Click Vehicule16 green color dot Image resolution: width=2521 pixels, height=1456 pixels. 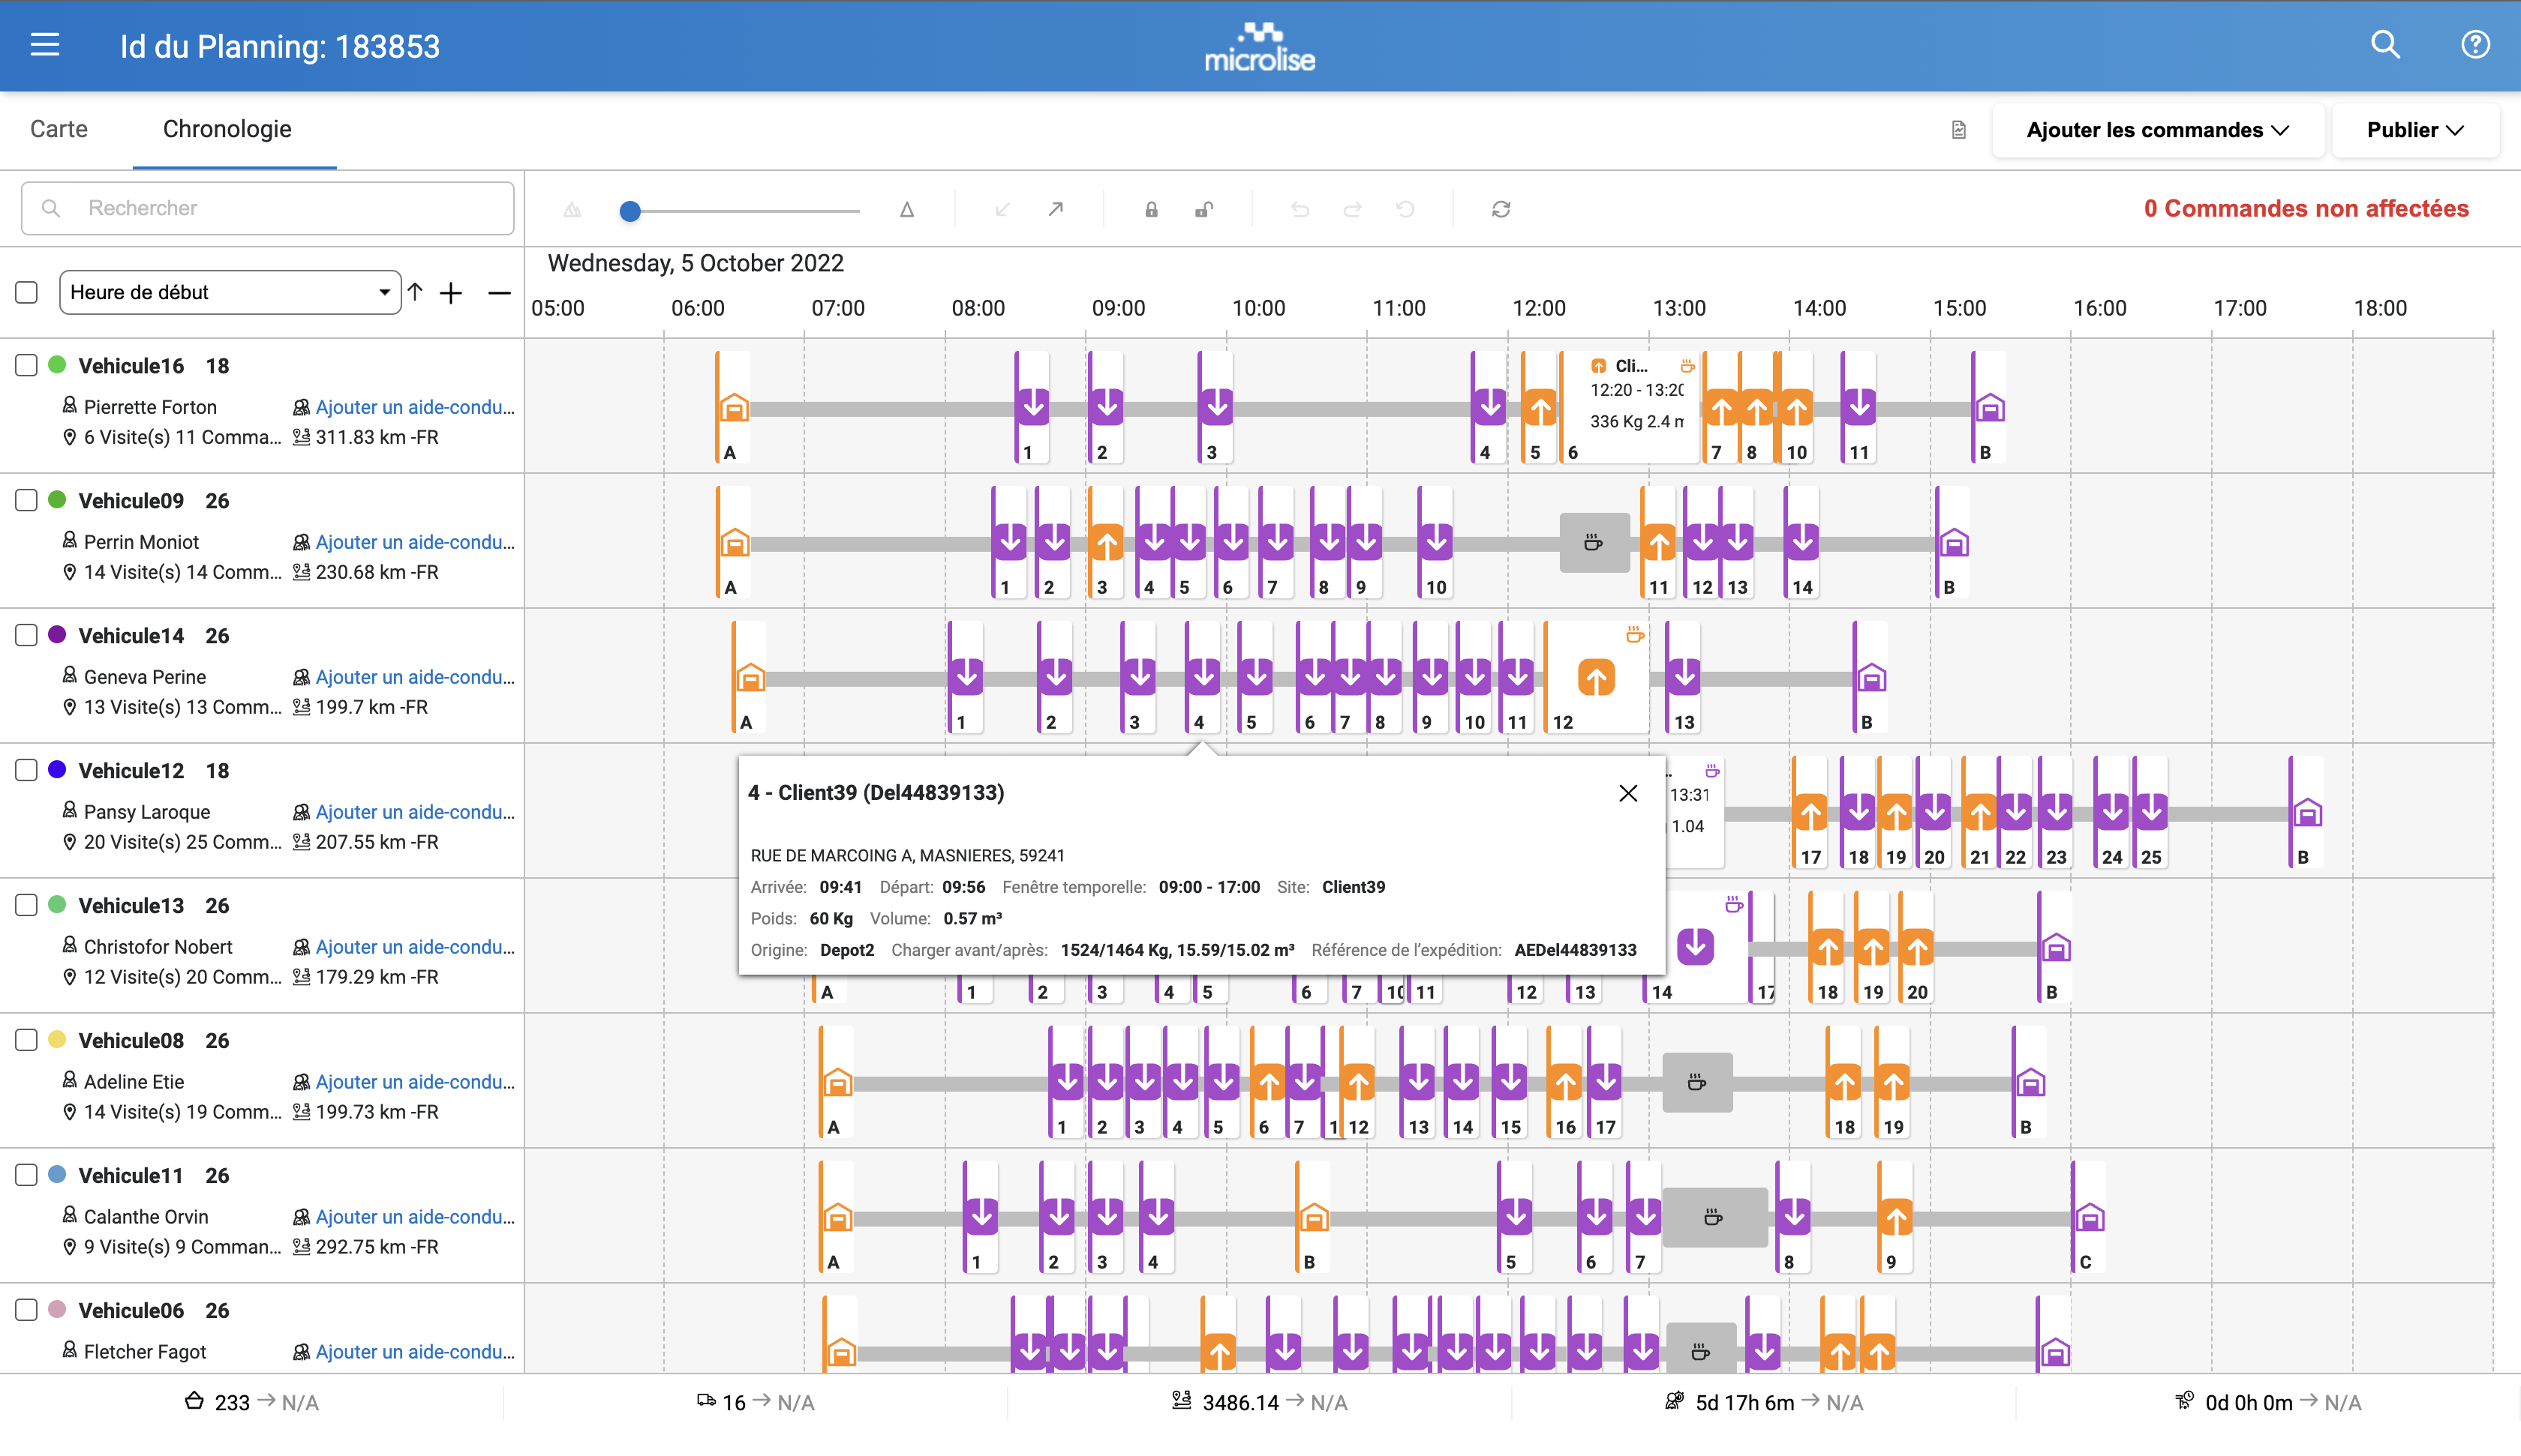pyautogui.click(x=57, y=365)
